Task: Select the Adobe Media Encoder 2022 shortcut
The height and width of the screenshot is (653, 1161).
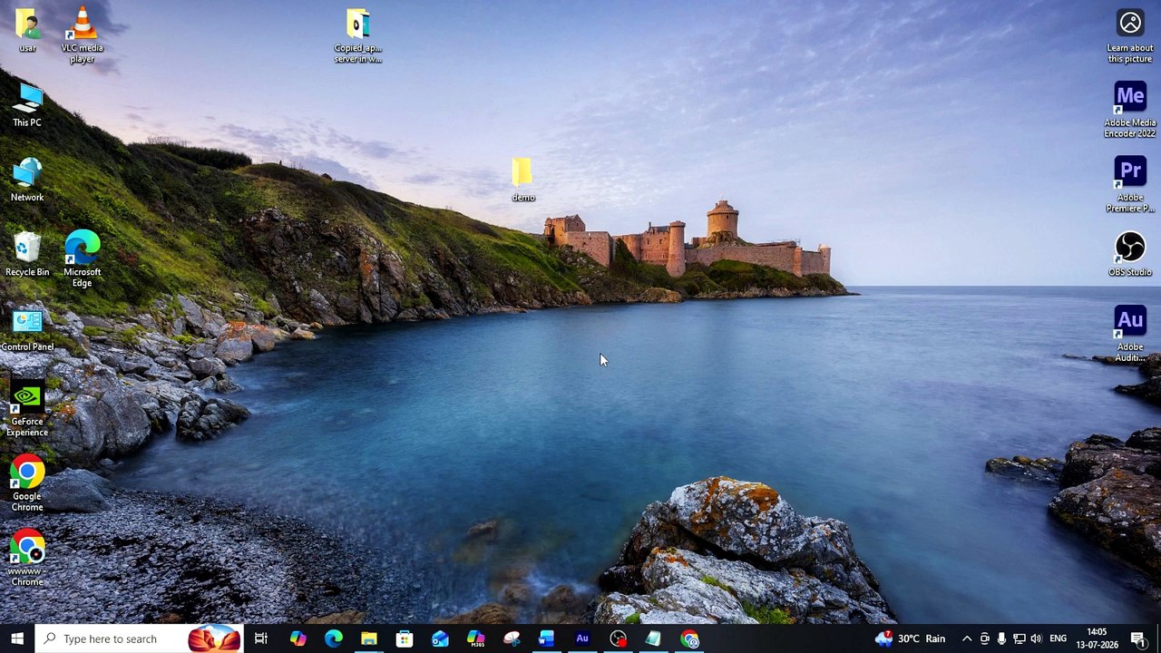Action: coord(1130,110)
